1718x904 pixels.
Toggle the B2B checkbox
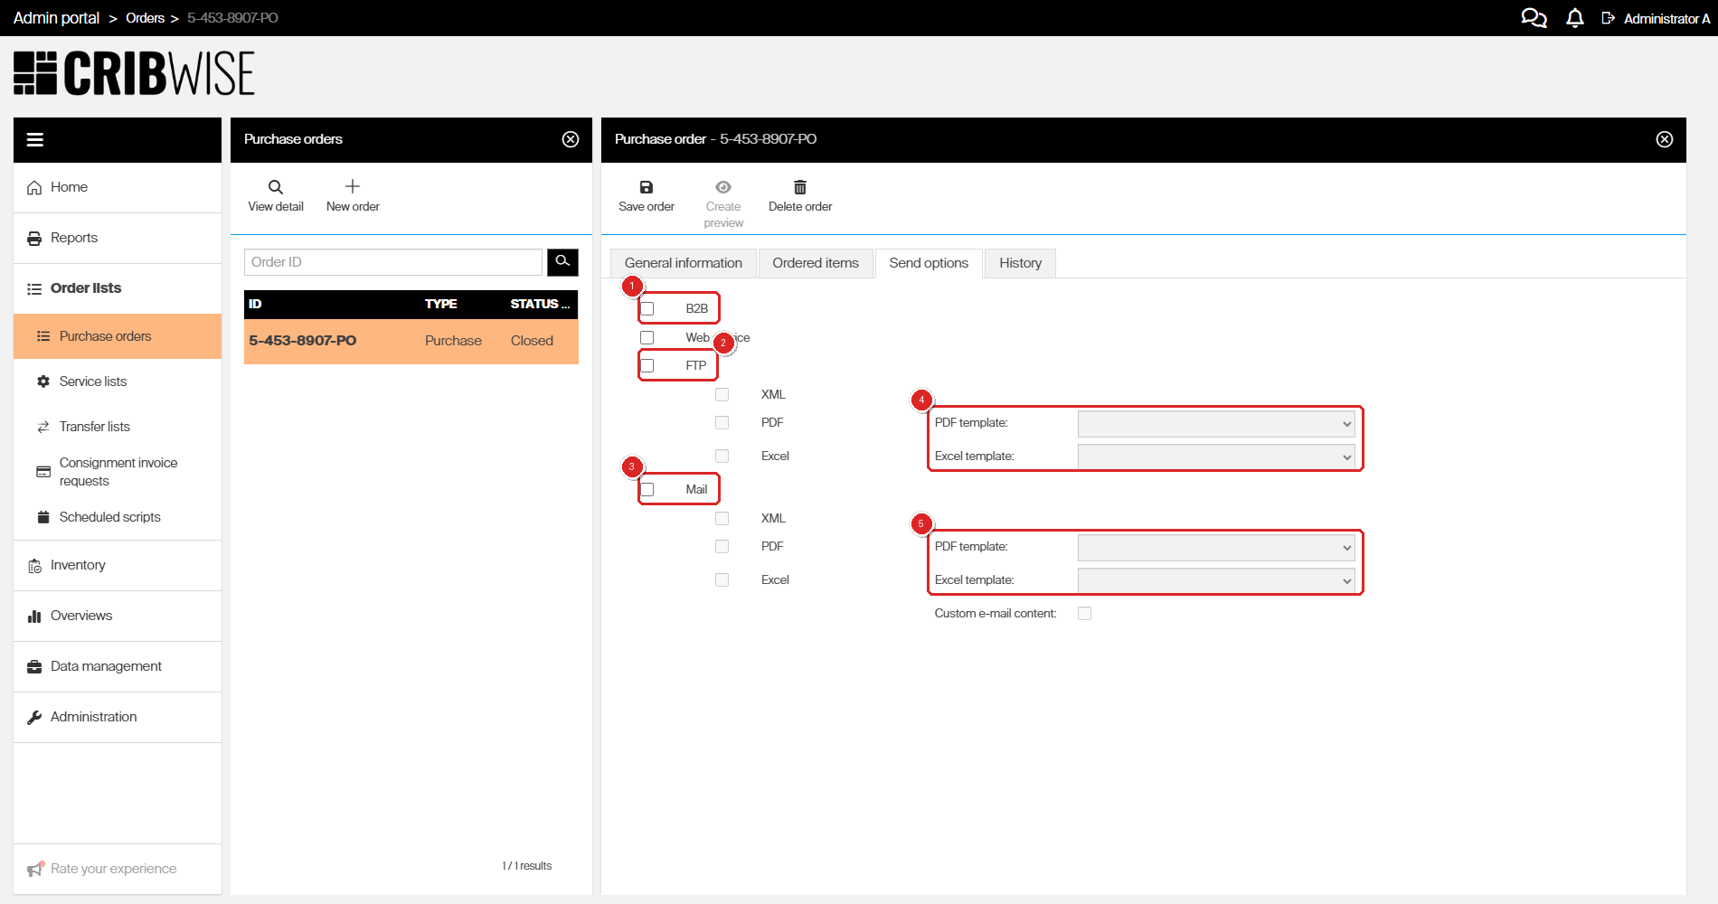coord(647,309)
